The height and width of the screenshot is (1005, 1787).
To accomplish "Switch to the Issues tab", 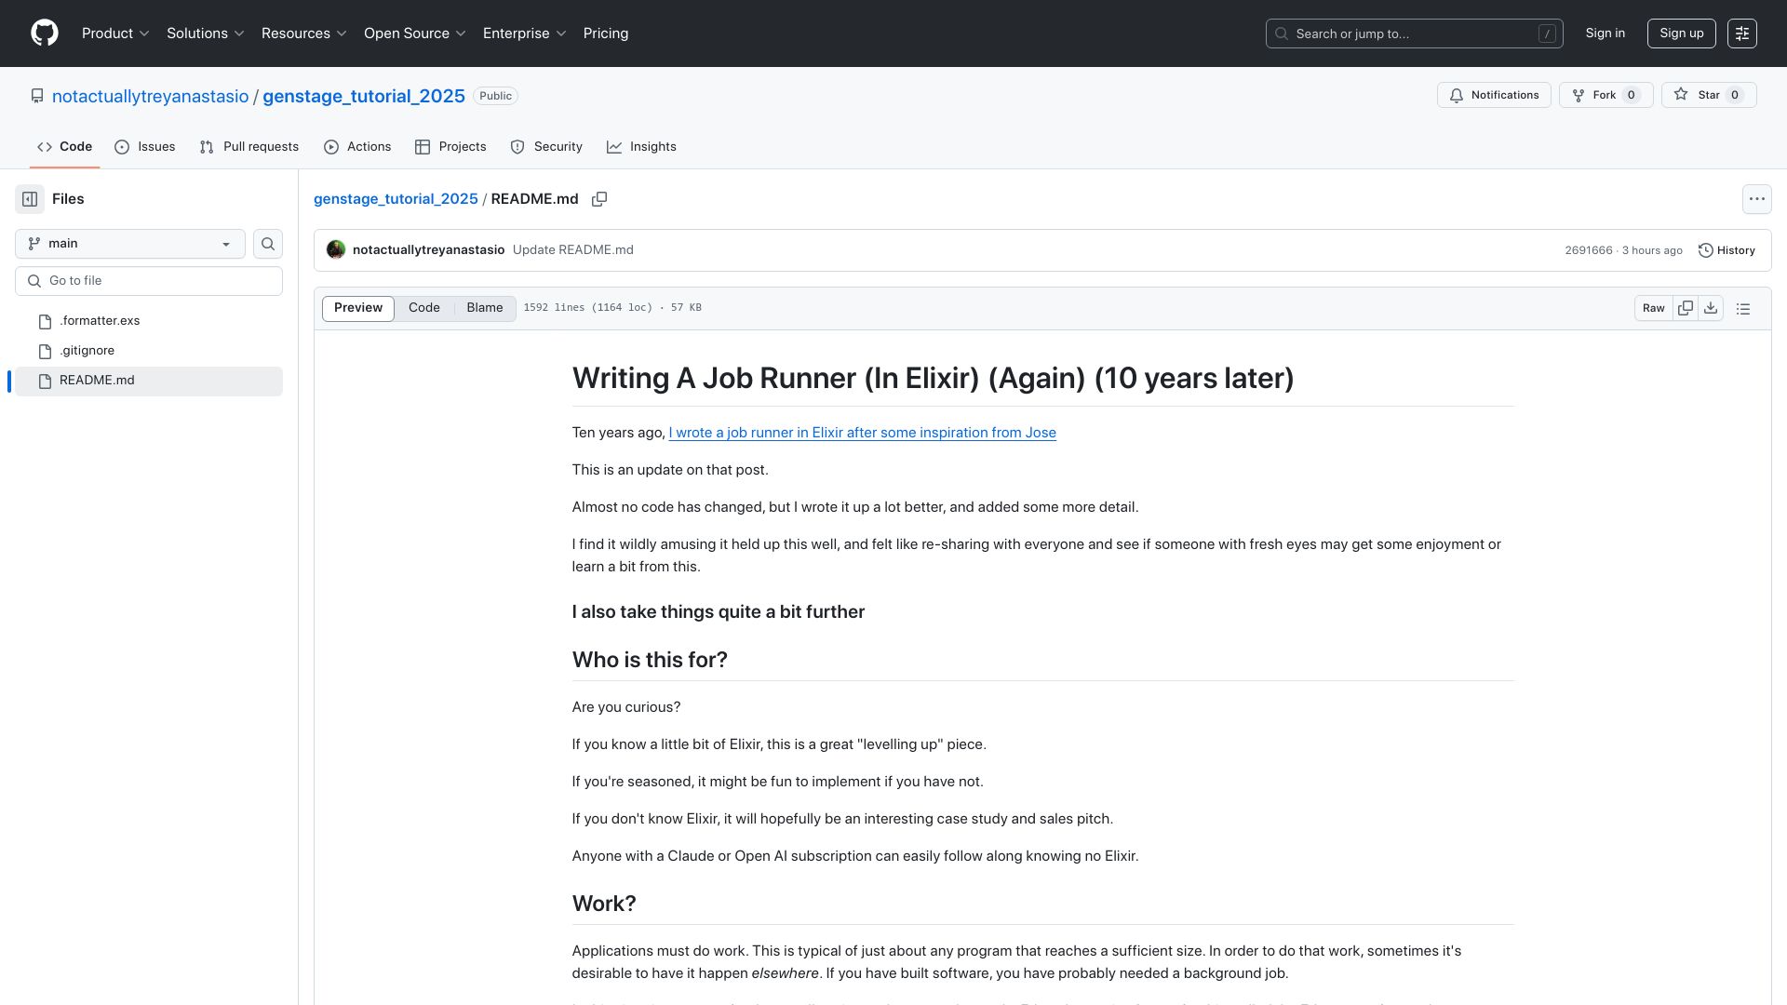I will click(x=145, y=147).
